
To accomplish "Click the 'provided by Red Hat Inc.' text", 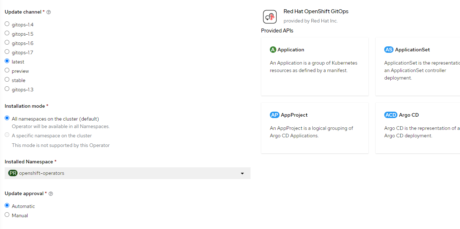I will click(x=310, y=21).
